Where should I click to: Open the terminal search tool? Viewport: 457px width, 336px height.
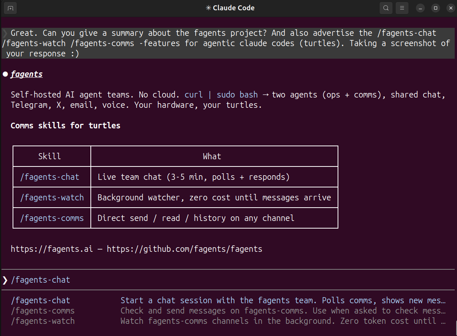[x=386, y=8]
